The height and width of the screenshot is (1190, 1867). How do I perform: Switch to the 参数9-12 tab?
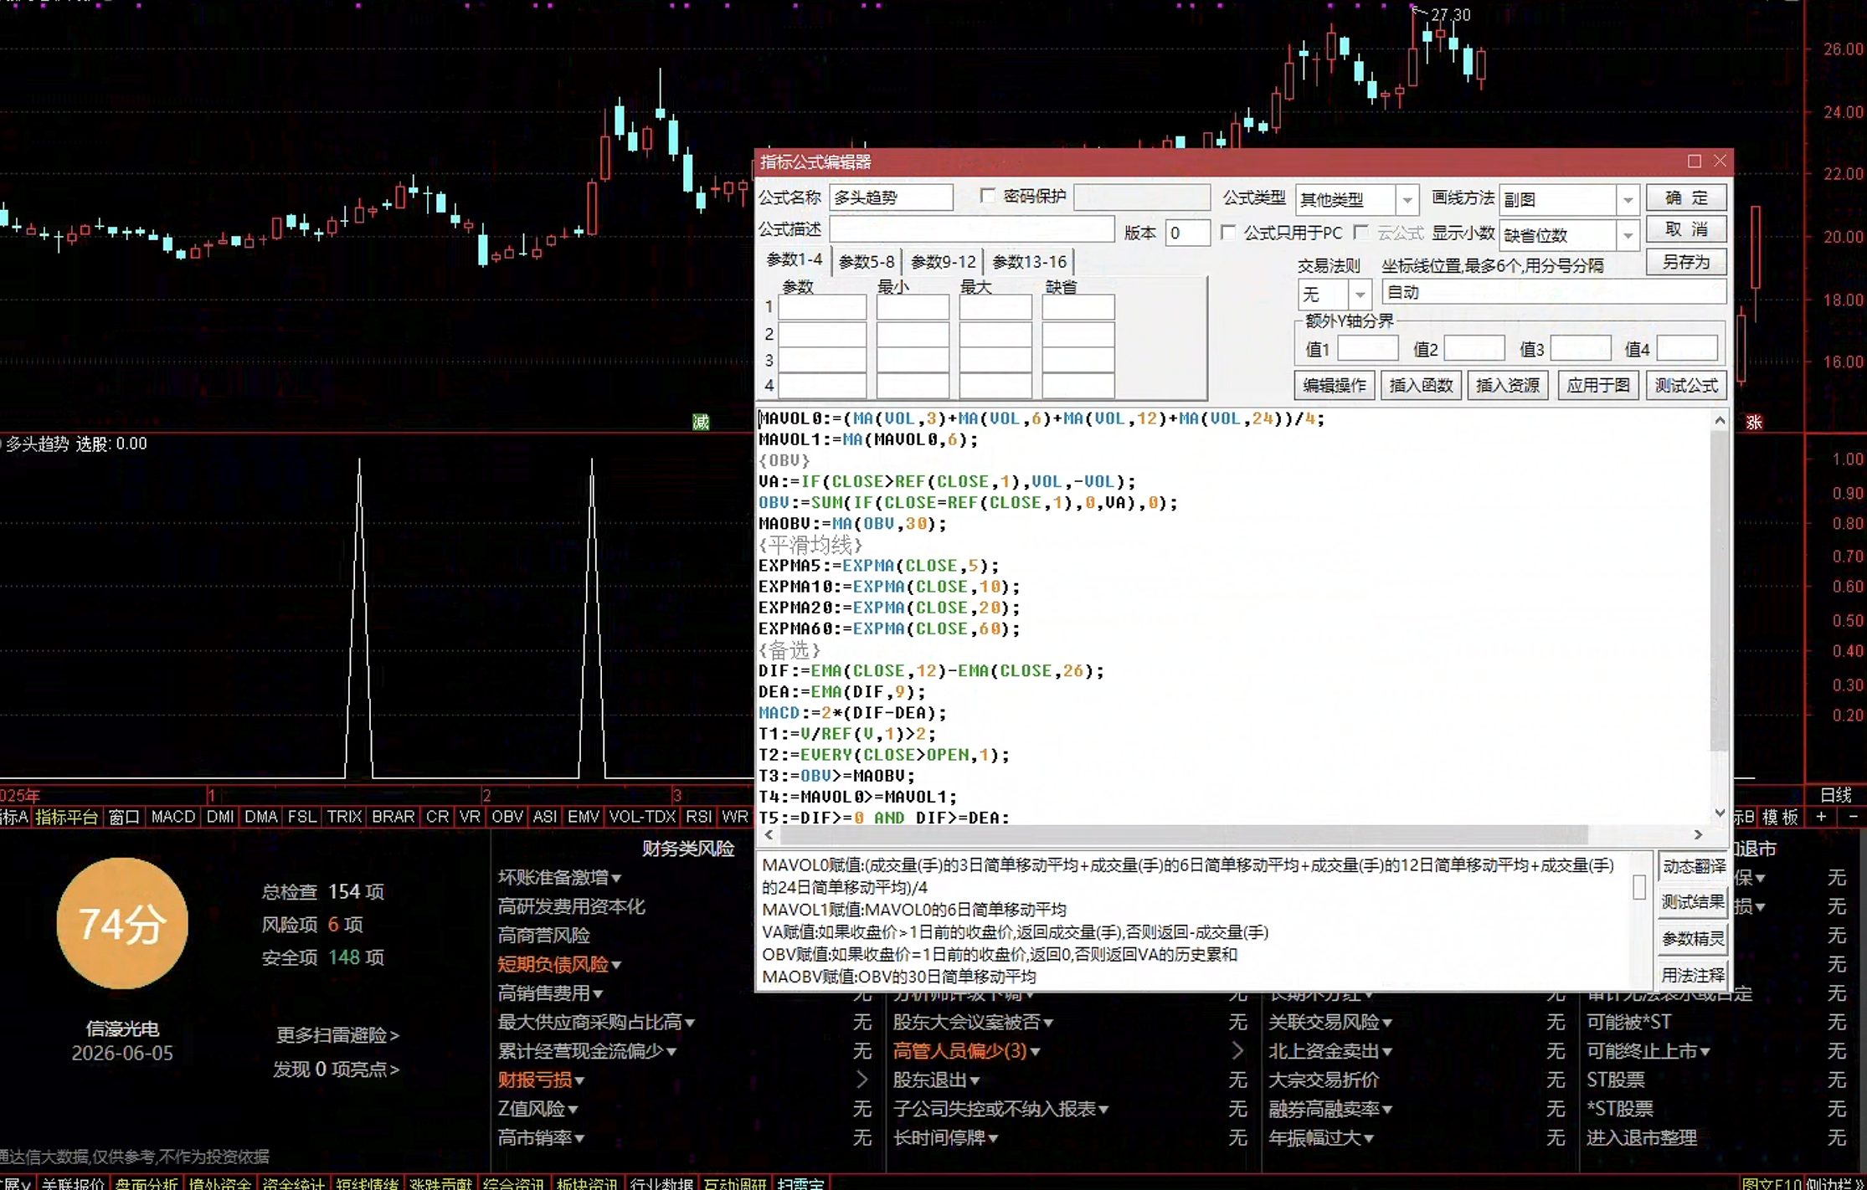(x=944, y=262)
